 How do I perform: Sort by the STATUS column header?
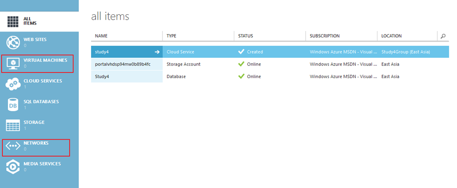pos(245,36)
